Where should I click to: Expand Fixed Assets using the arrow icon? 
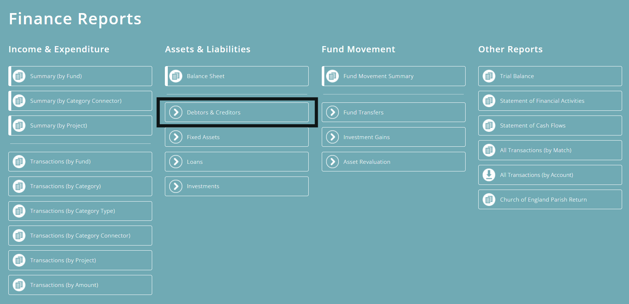(176, 137)
